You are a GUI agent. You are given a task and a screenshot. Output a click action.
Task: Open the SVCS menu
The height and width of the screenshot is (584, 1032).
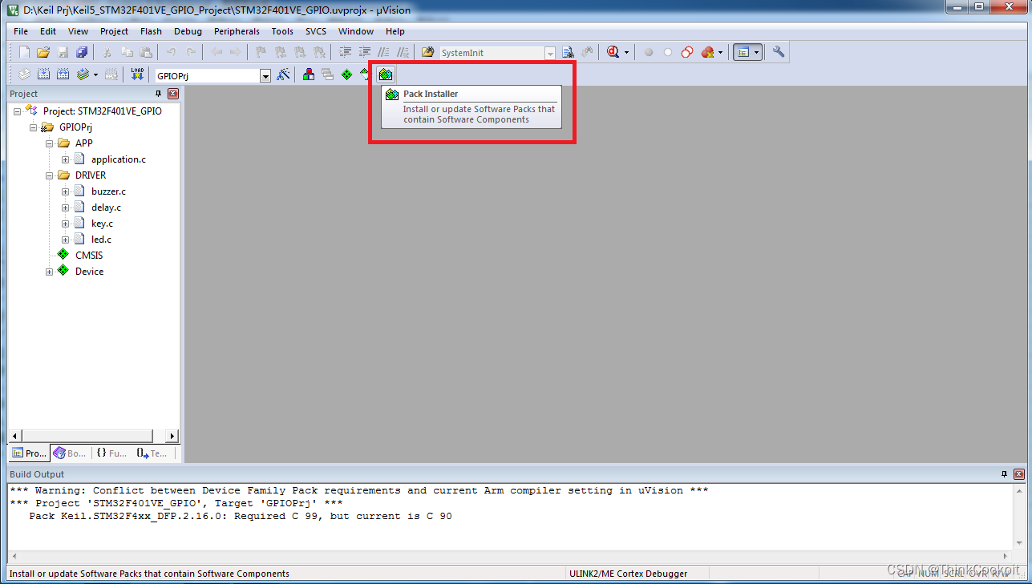pos(316,31)
